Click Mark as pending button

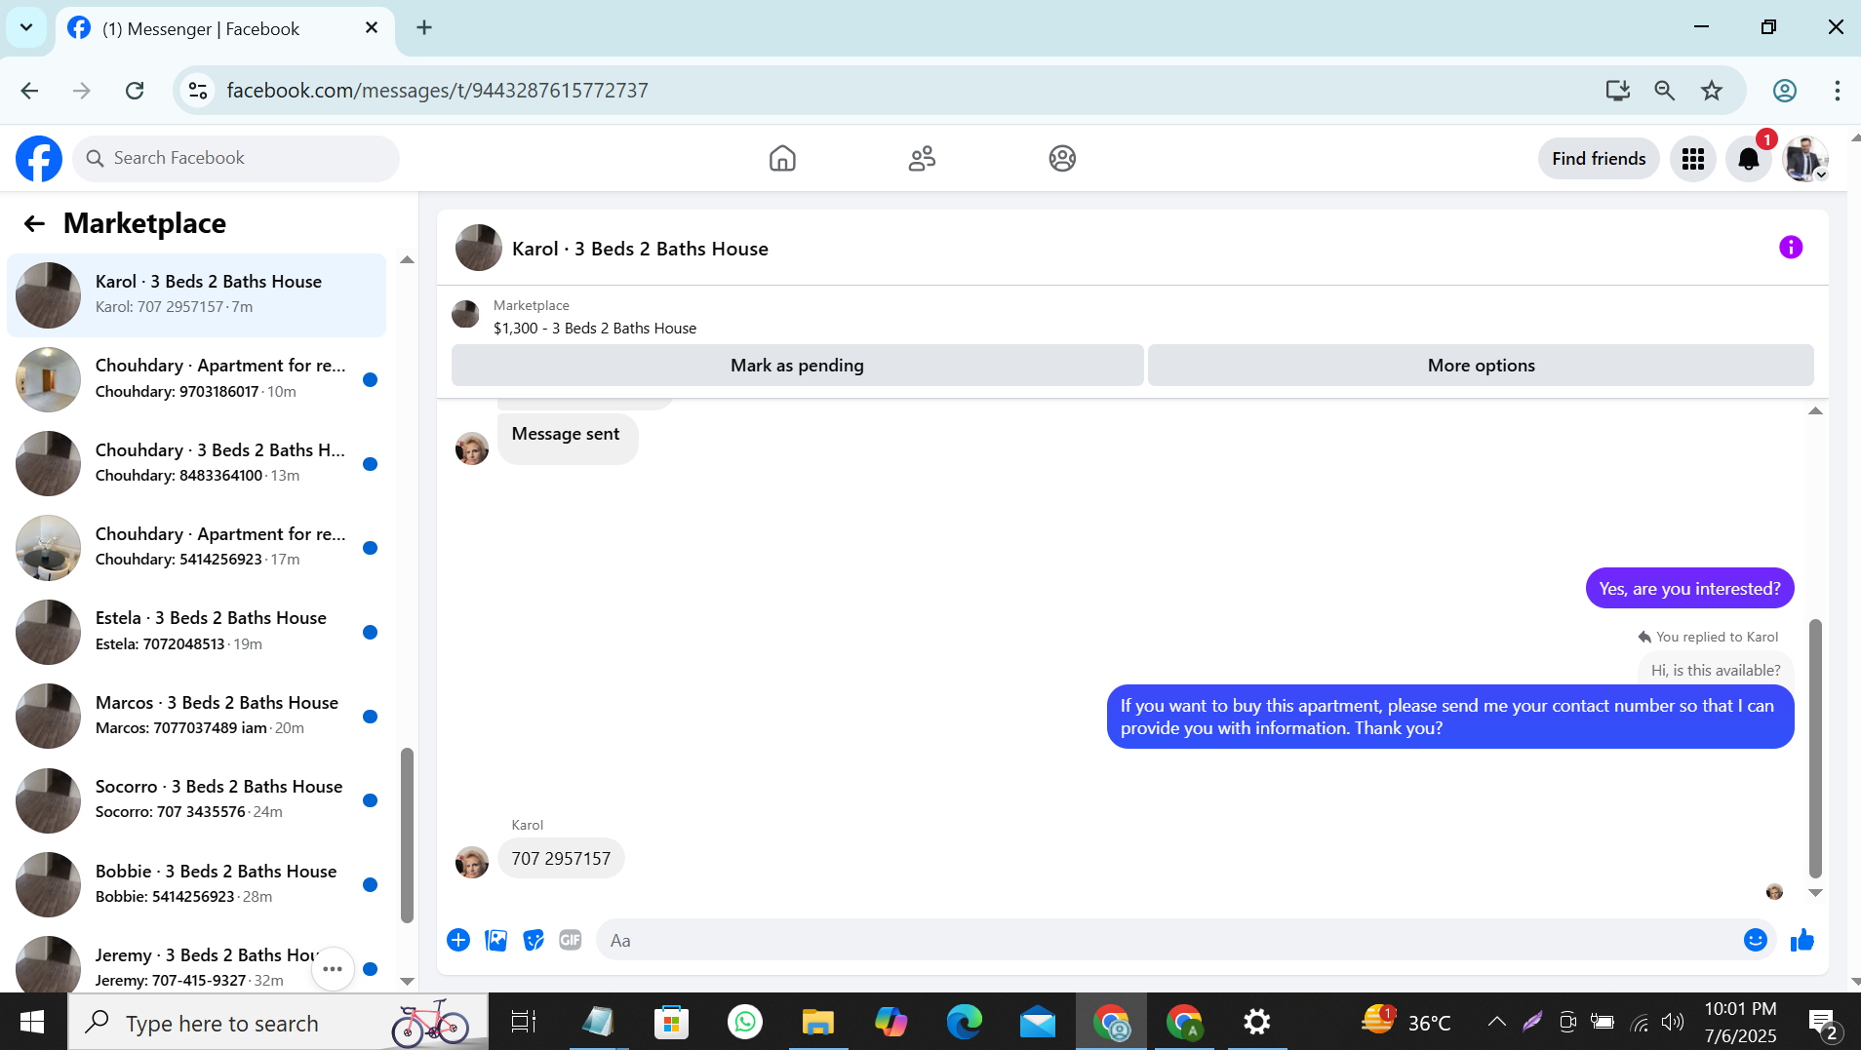pos(797,366)
